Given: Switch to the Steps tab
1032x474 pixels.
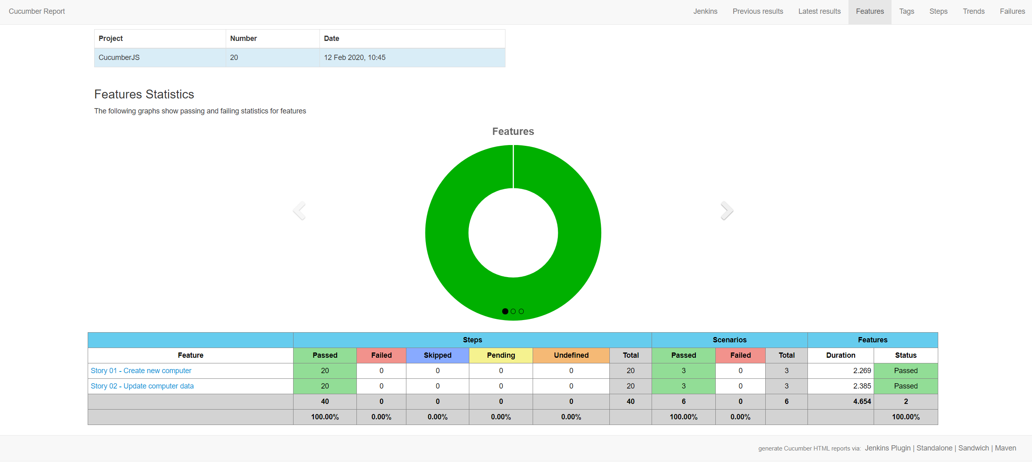Looking at the screenshot, I should click(x=938, y=11).
